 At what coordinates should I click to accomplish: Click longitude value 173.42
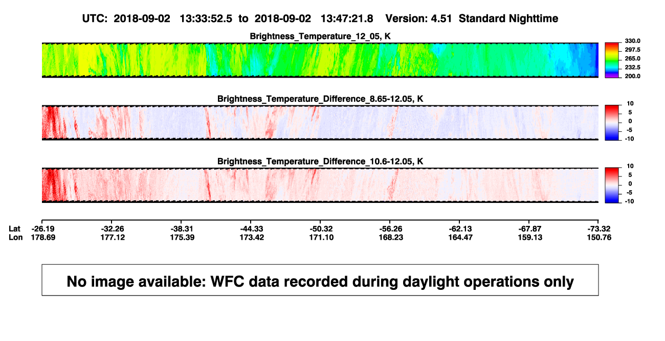click(252, 237)
